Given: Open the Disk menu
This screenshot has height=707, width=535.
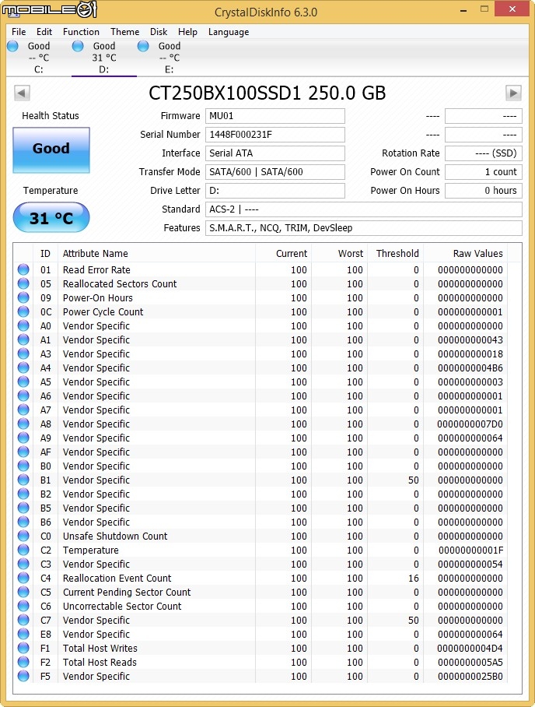Looking at the screenshot, I should click(x=159, y=32).
